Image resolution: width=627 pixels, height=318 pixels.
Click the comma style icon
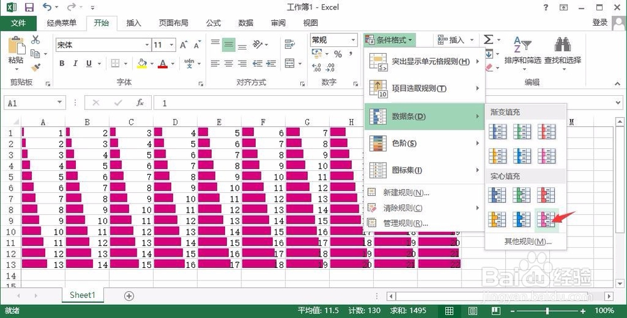[350, 53]
